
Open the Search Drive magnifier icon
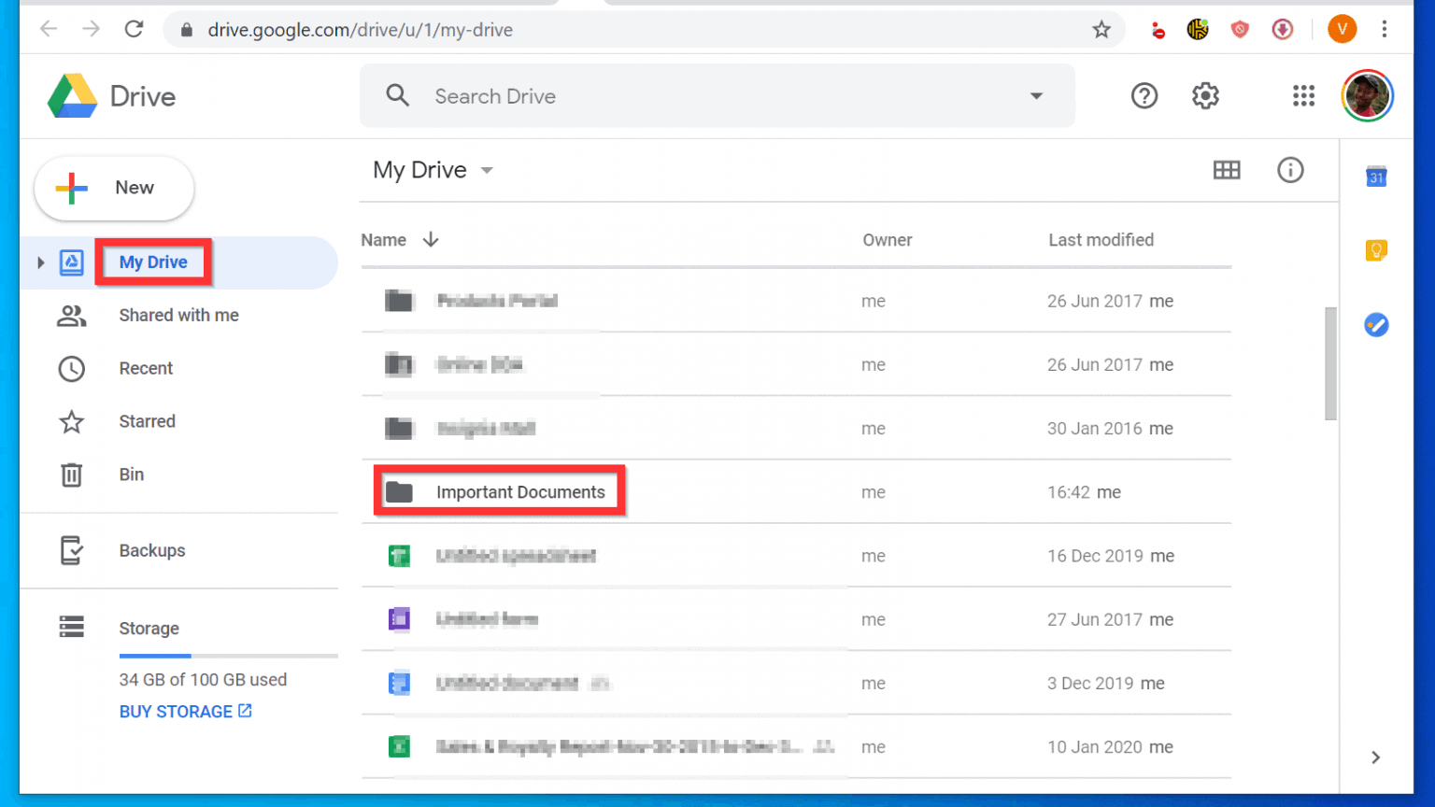(x=397, y=95)
